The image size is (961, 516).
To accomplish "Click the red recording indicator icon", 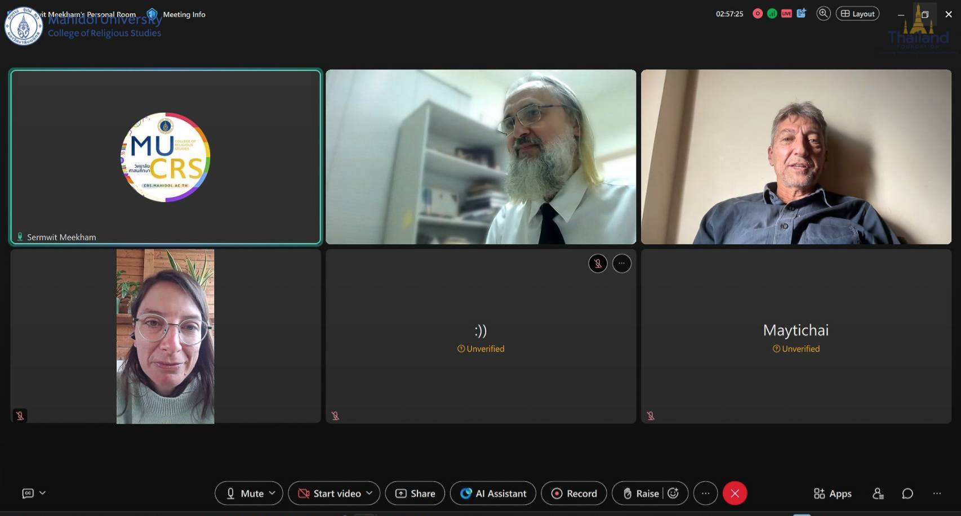I will click(758, 14).
